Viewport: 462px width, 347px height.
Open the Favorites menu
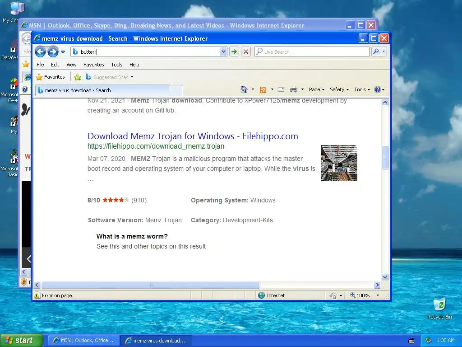tap(94, 65)
